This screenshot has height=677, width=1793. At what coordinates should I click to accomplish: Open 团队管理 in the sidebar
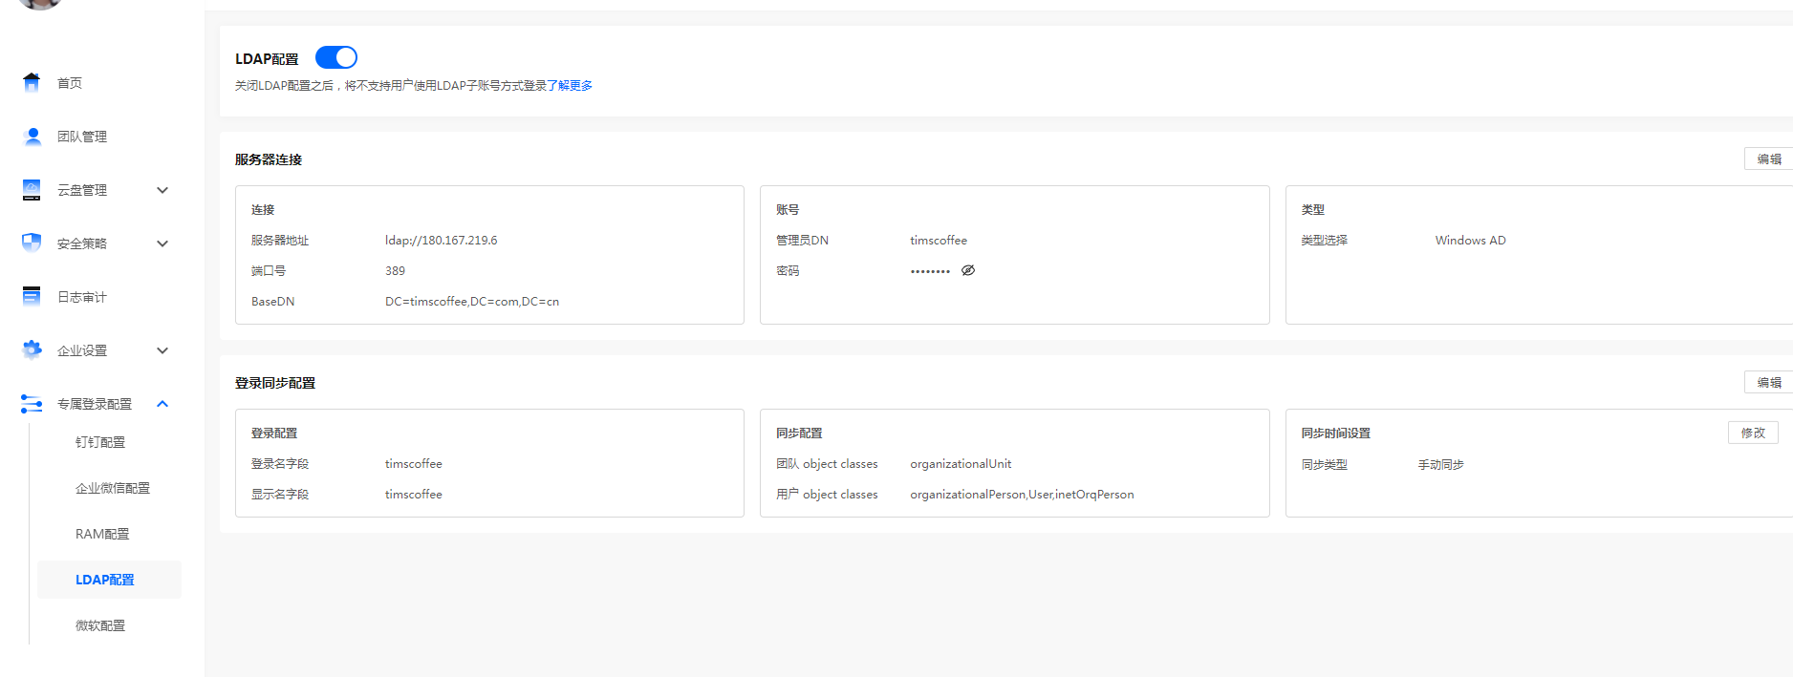point(82,137)
